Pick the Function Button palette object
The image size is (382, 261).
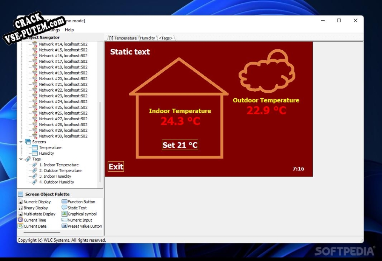[79, 202]
